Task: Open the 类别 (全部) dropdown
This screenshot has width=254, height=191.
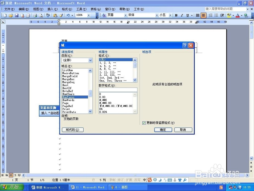Action: click(90, 60)
